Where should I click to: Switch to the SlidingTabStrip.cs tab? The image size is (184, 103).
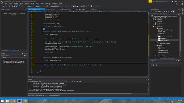(81, 9)
